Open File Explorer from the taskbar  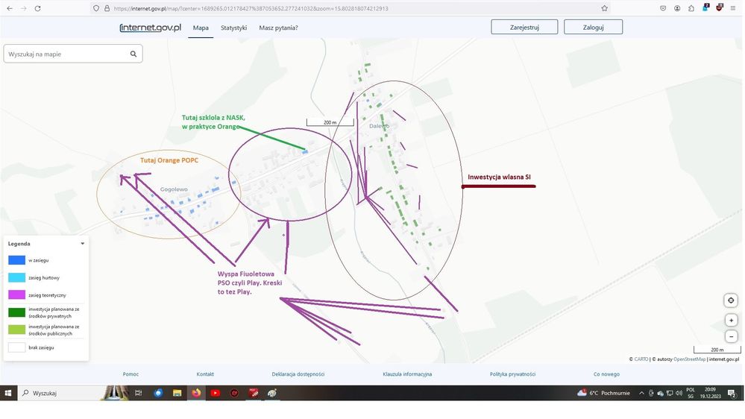click(177, 393)
